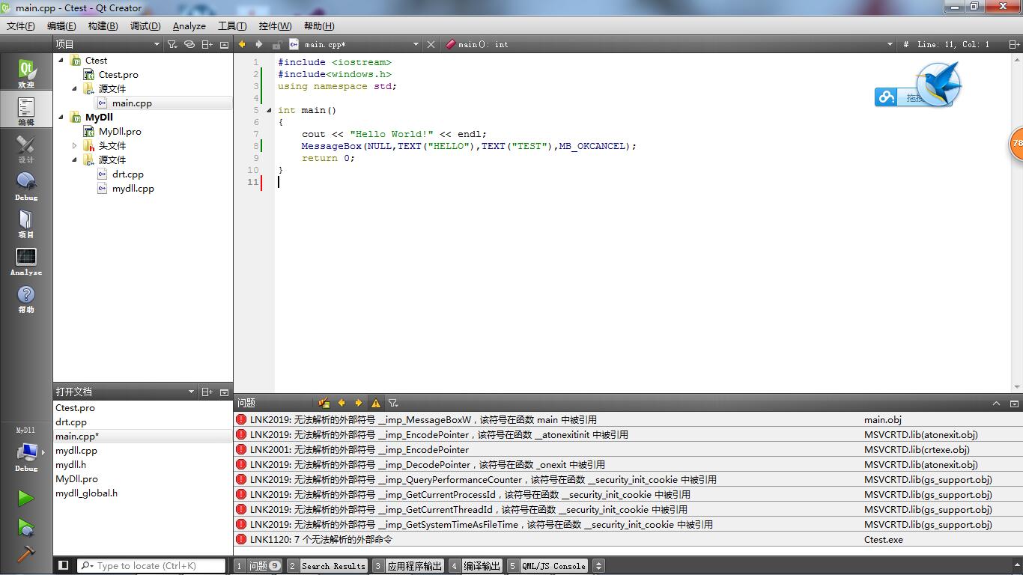The height and width of the screenshot is (575, 1023).
Task: Open the Analyze mode
Action: pos(26,261)
